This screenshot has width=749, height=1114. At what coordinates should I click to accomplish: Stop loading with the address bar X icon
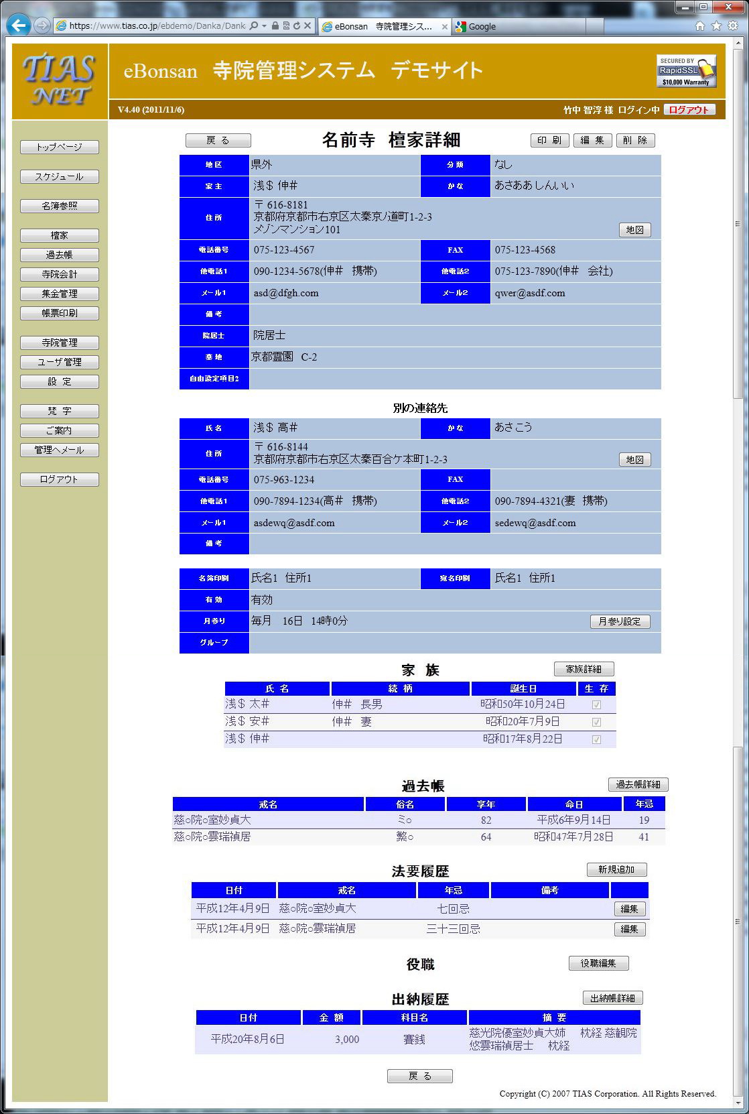(x=308, y=26)
